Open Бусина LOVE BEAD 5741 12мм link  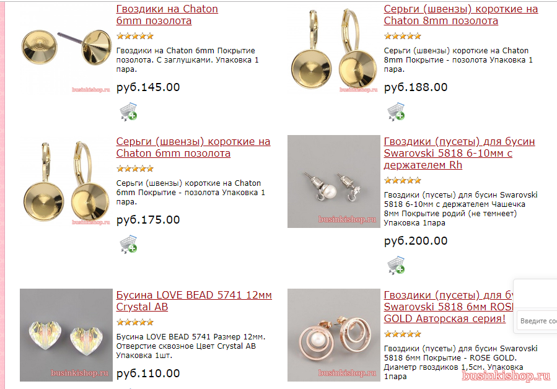pos(194,301)
